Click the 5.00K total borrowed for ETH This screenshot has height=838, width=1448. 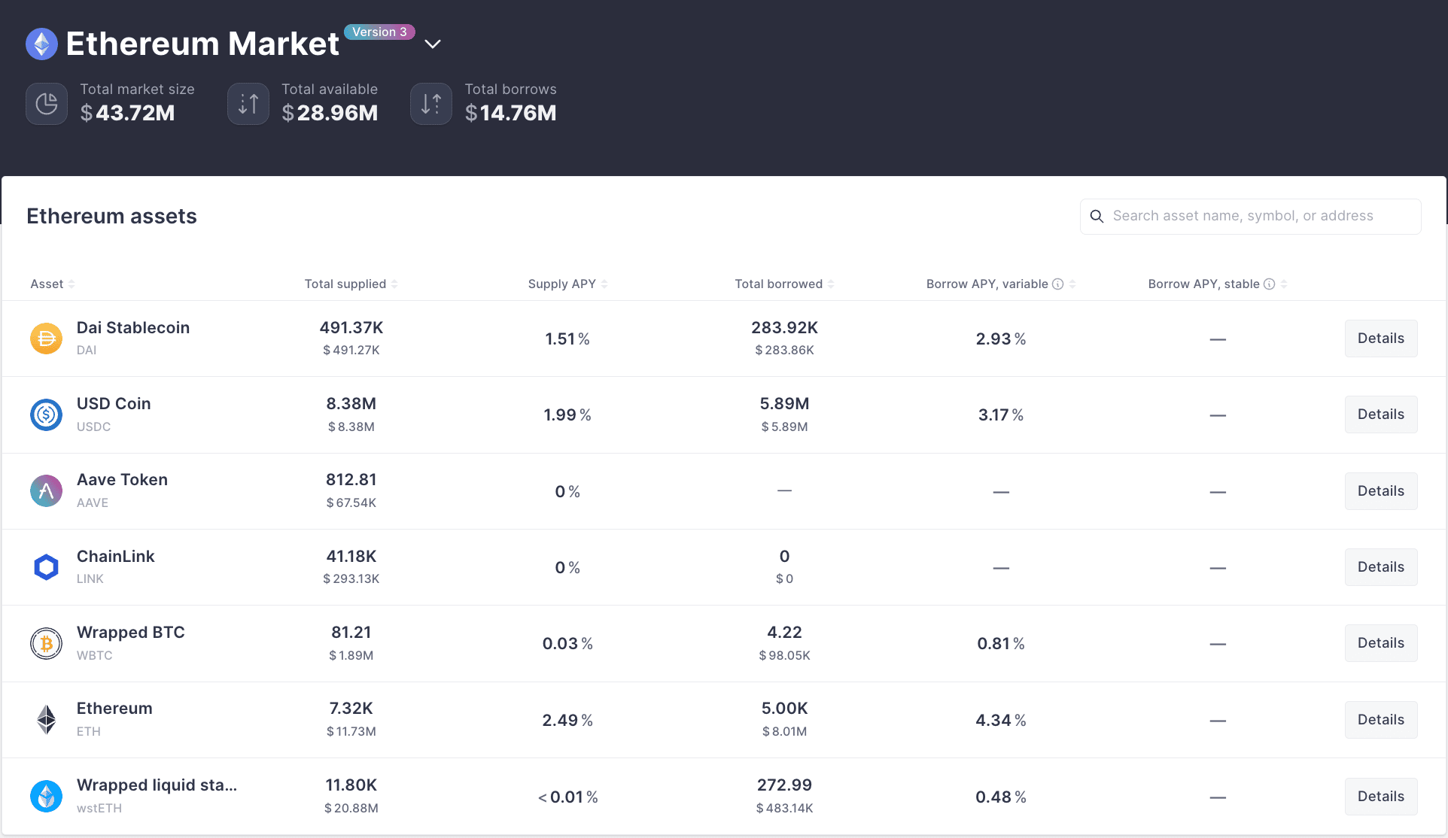[x=784, y=709]
